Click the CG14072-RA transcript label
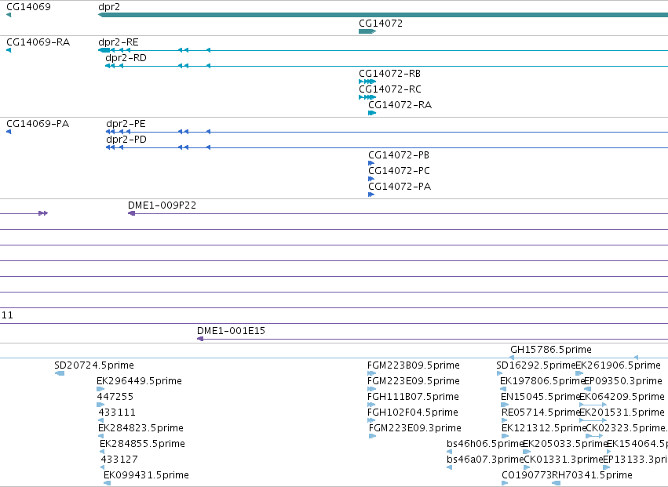 tap(400, 105)
